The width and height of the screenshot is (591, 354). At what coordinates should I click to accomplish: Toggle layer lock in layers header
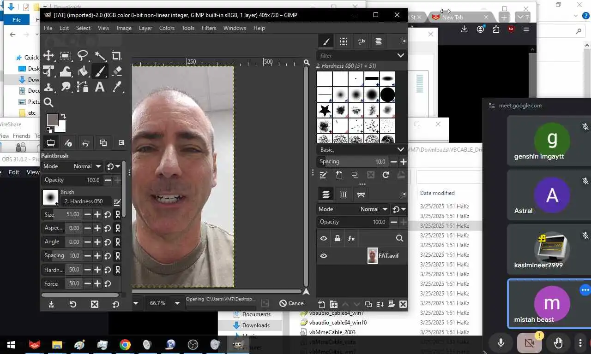pos(338,238)
